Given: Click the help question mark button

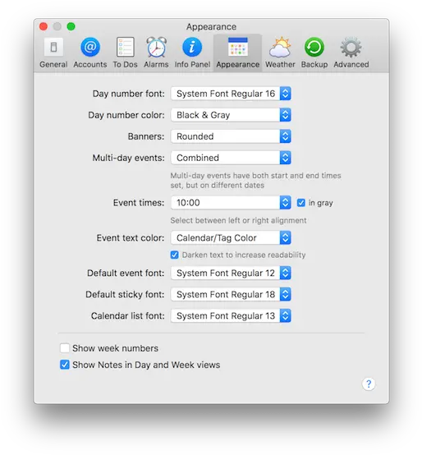Looking at the screenshot, I should click(369, 384).
